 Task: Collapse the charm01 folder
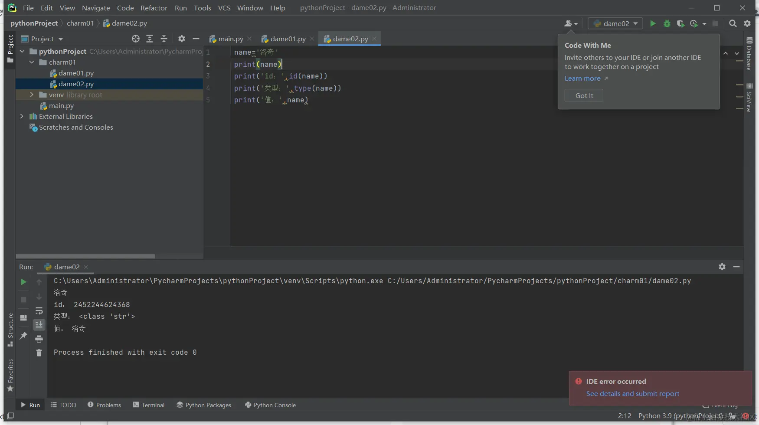tap(32, 62)
